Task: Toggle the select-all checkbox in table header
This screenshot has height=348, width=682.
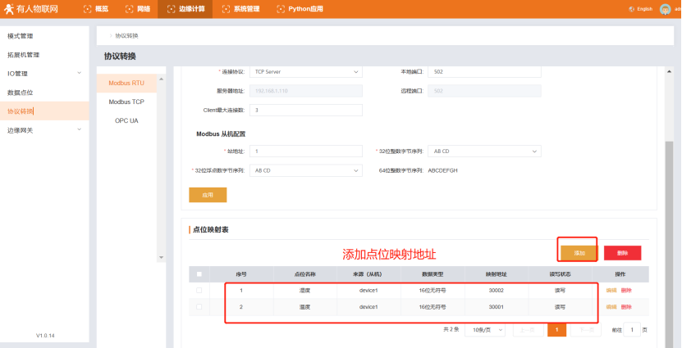Action: (x=199, y=274)
